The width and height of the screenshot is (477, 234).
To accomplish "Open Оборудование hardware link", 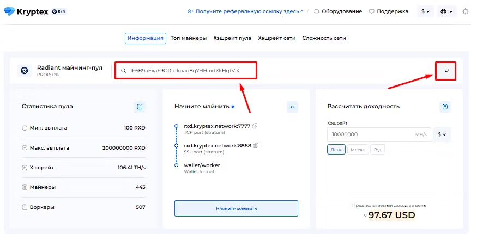I will [x=338, y=11].
